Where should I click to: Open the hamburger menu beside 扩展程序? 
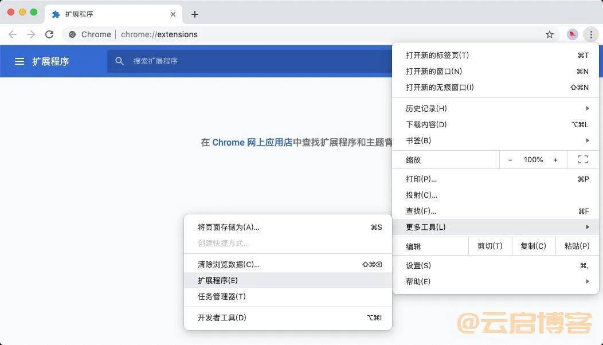tap(19, 61)
